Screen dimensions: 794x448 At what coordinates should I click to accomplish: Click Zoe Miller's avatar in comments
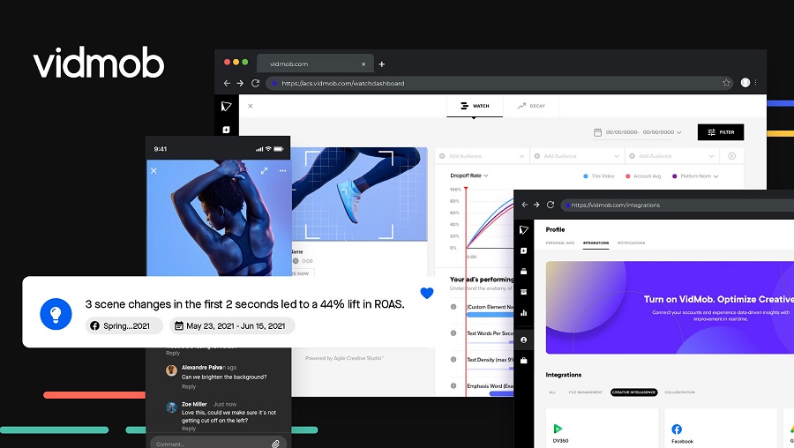click(172, 407)
